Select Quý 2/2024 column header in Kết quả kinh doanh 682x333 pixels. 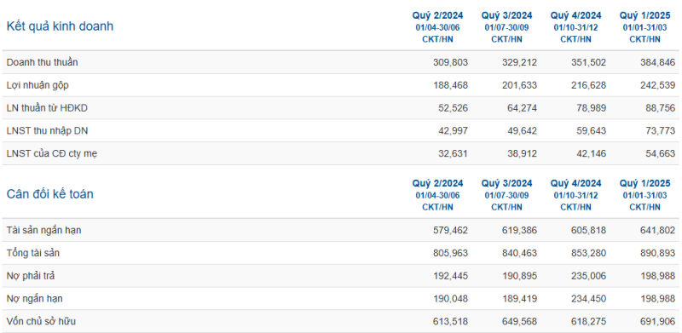tap(437, 15)
